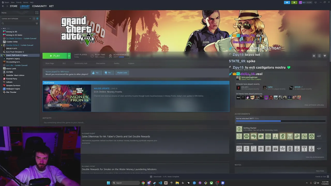The height and width of the screenshot is (186, 331).
Task: Select Wallpaper Engine in library
Action: 13,89
